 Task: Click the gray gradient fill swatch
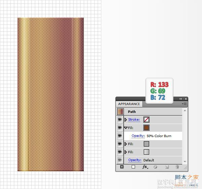146,152
